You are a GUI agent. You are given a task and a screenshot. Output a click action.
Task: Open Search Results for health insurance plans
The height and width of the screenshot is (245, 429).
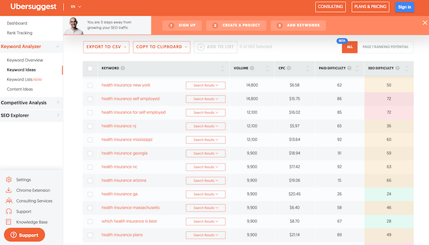pos(205,235)
